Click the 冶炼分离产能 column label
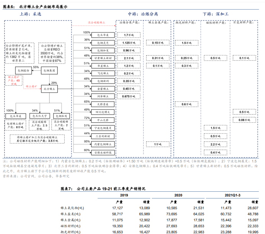This screenshot has height=234, width=265. point(130,22)
